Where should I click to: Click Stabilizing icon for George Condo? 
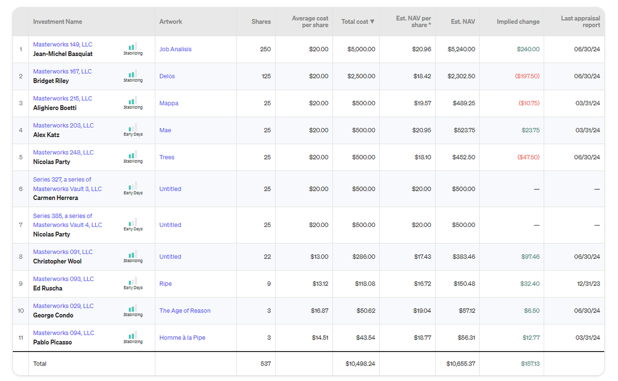pyautogui.click(x=133, y=311)
